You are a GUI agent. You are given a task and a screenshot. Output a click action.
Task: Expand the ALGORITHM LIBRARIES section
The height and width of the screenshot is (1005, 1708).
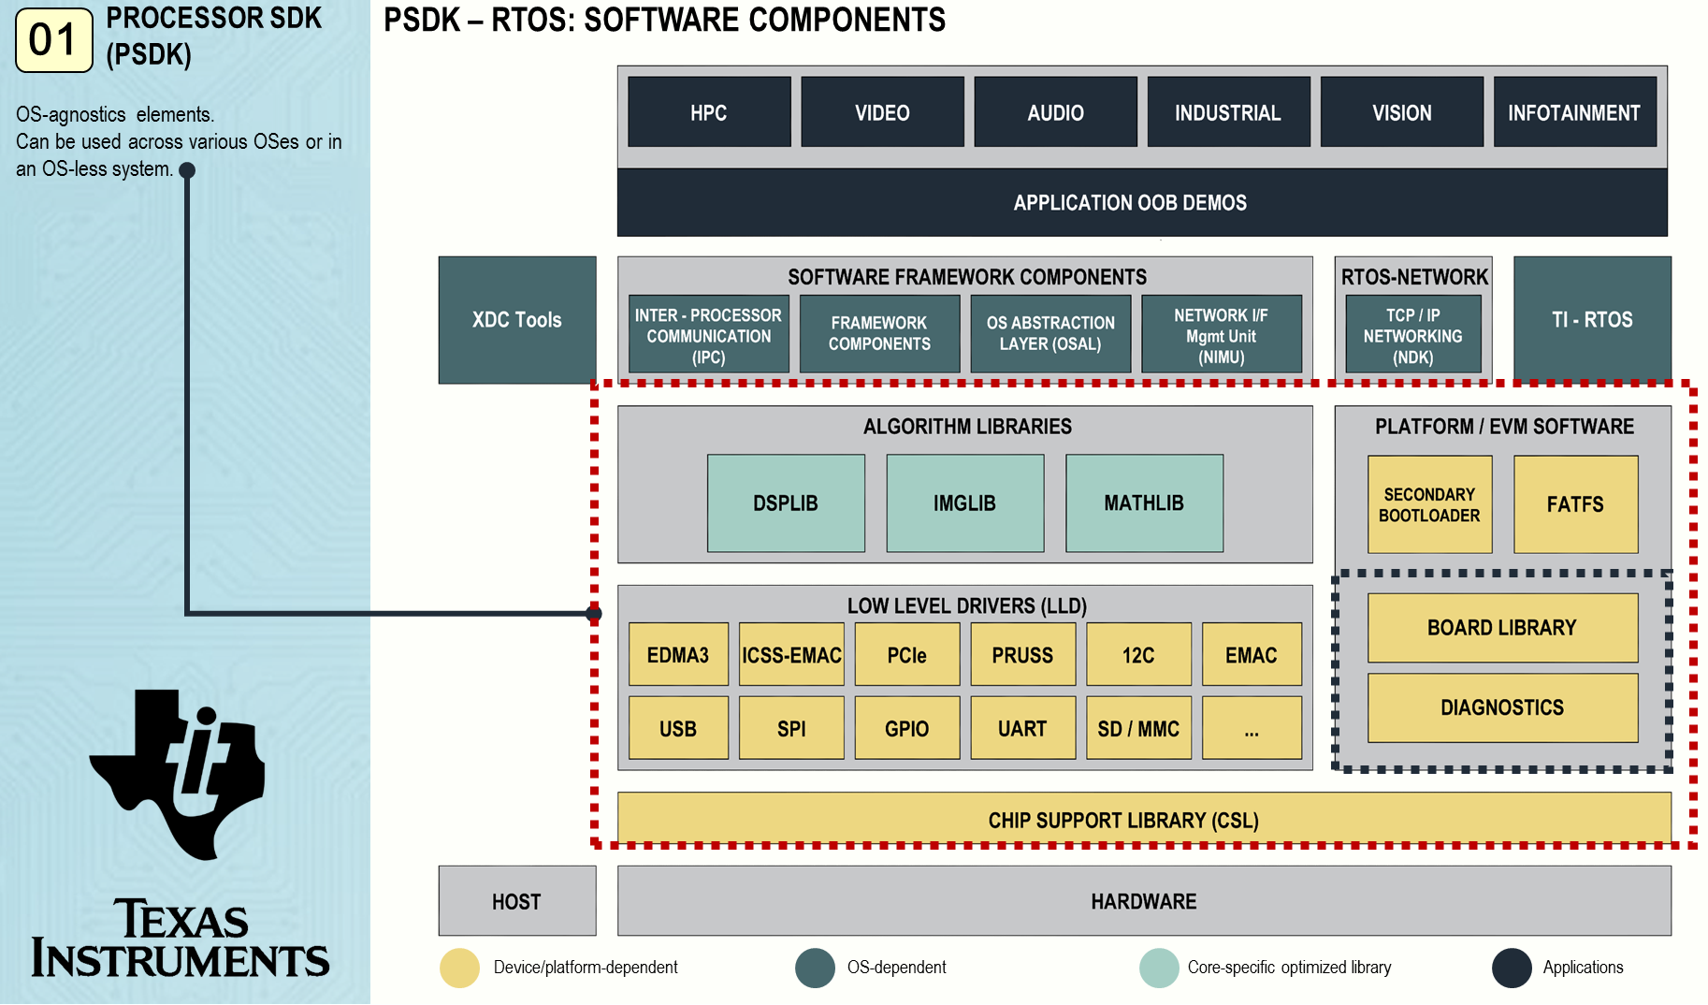click(967, 427)
